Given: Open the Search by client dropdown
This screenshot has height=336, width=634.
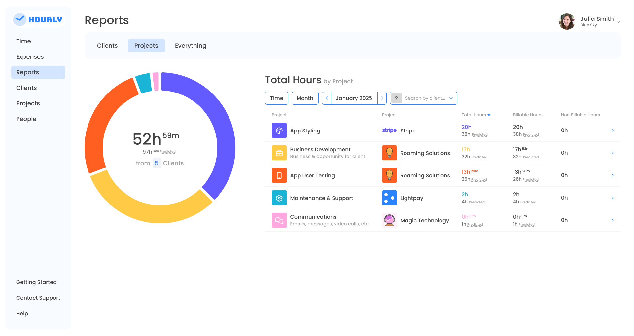Looking at the screenshot, I should click(424, 98).
